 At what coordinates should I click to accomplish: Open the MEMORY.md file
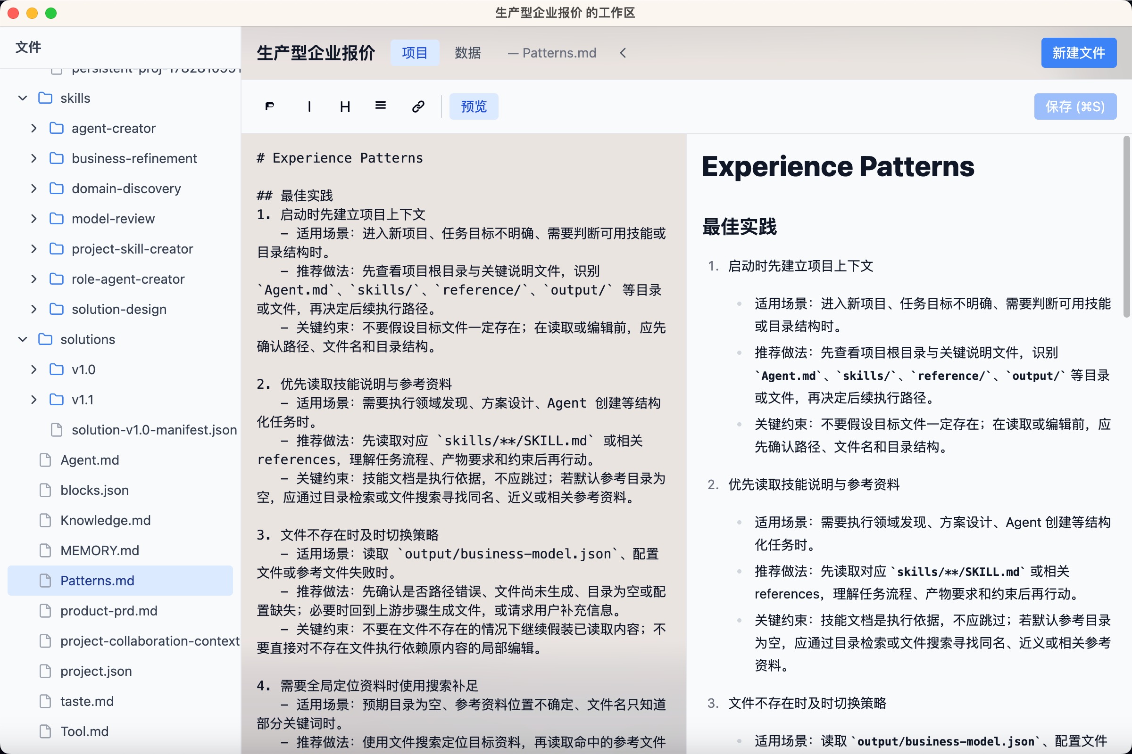coord(120,550)
